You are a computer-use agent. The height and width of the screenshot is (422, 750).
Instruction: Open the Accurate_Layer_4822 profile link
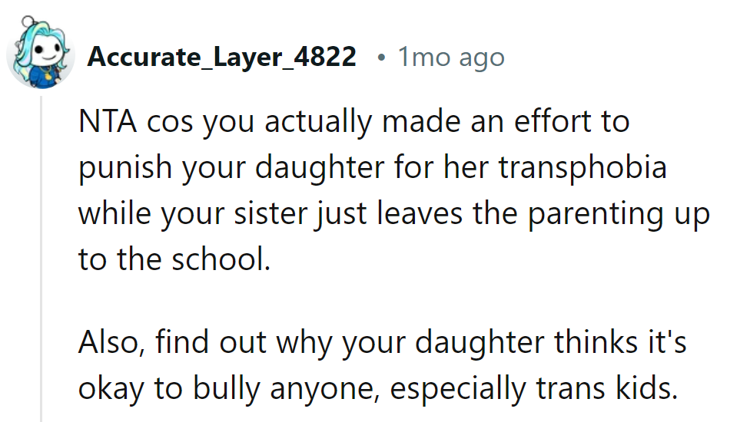(221, 57)
